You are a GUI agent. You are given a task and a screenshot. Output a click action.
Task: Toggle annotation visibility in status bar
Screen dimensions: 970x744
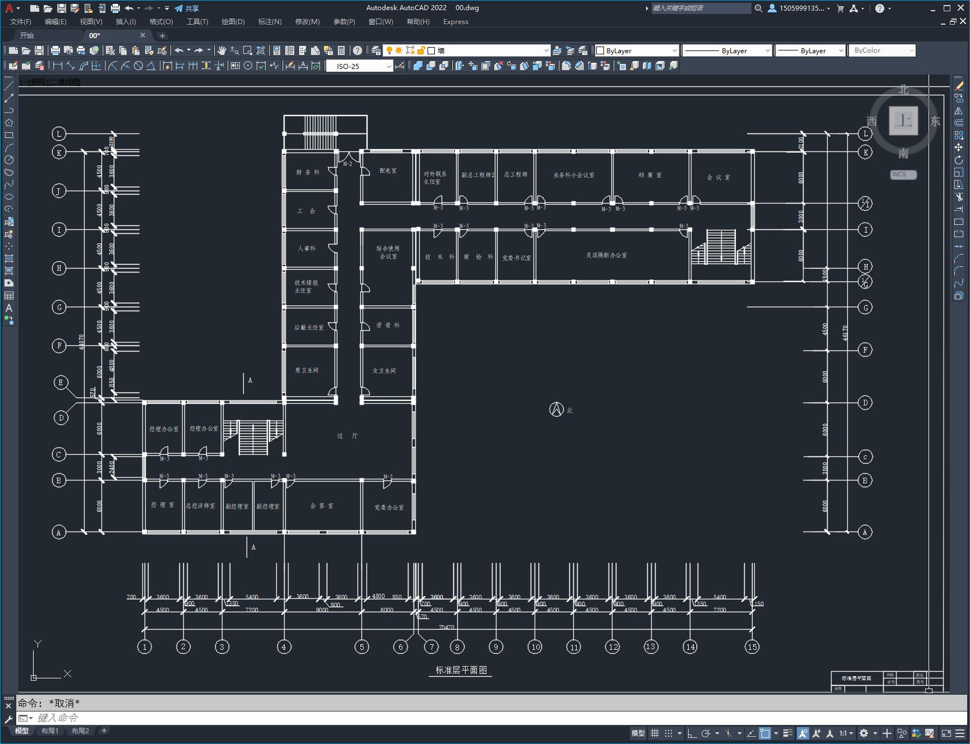803,733
